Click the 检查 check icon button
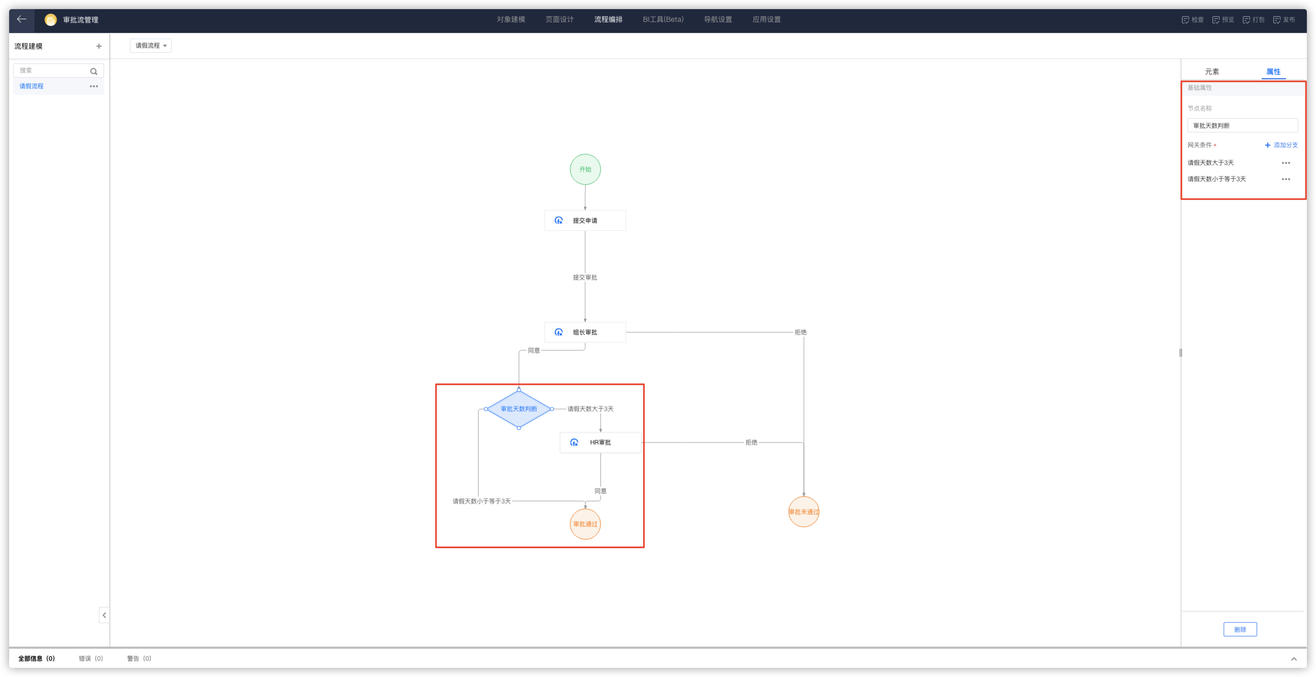The height and width of the screenshot is (677, 1316). click(1193, 20)
